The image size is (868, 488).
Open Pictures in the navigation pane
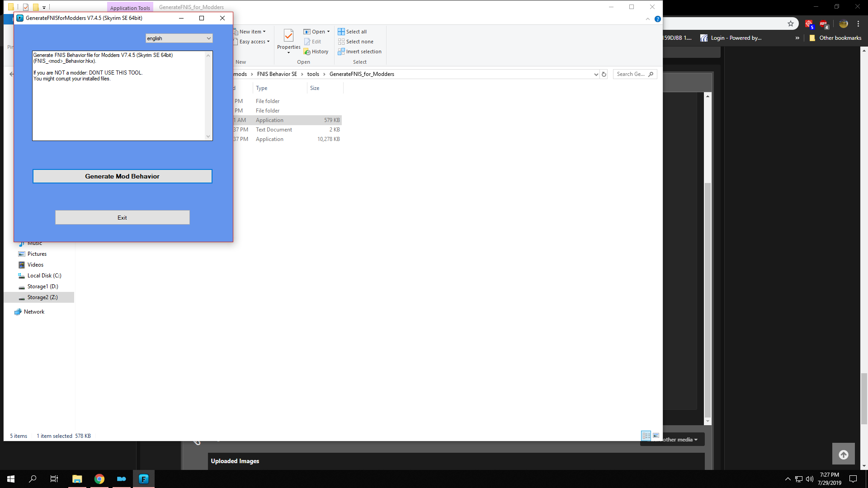tap(37, 254)
